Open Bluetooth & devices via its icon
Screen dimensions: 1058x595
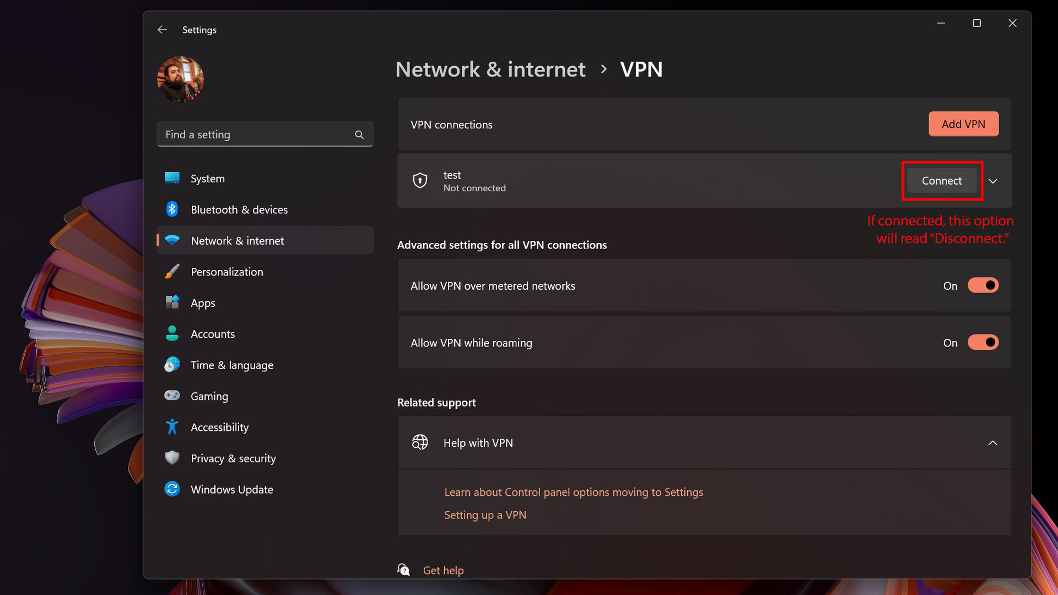[x=172, y=209]
